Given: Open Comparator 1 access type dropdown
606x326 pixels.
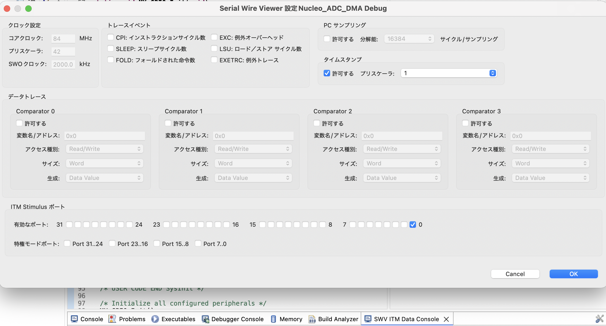Looking at the screenshot, I should (x=253, y=149).
